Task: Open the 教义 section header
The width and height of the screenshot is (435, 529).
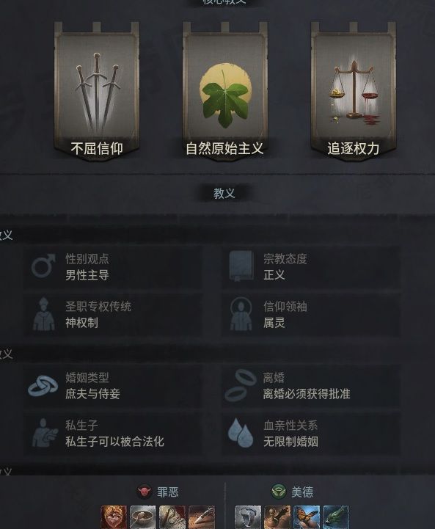Action: pyautogui.click(x=224, y=193)
